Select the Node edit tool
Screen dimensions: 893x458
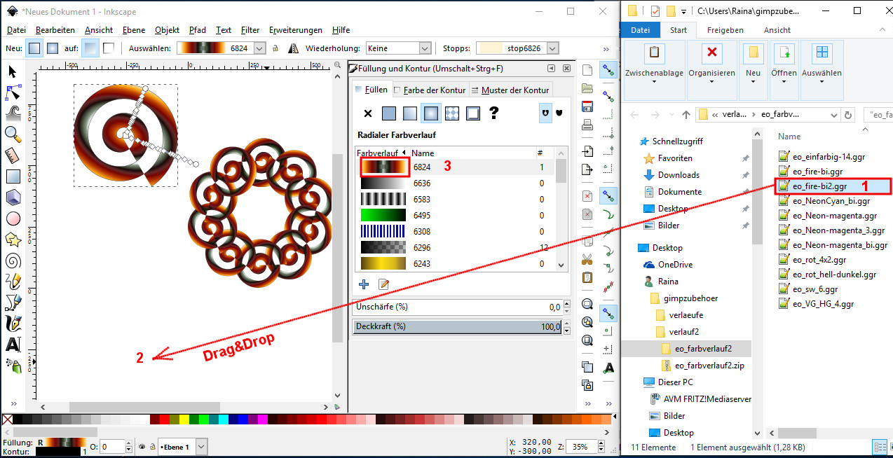tap(13, 92)
